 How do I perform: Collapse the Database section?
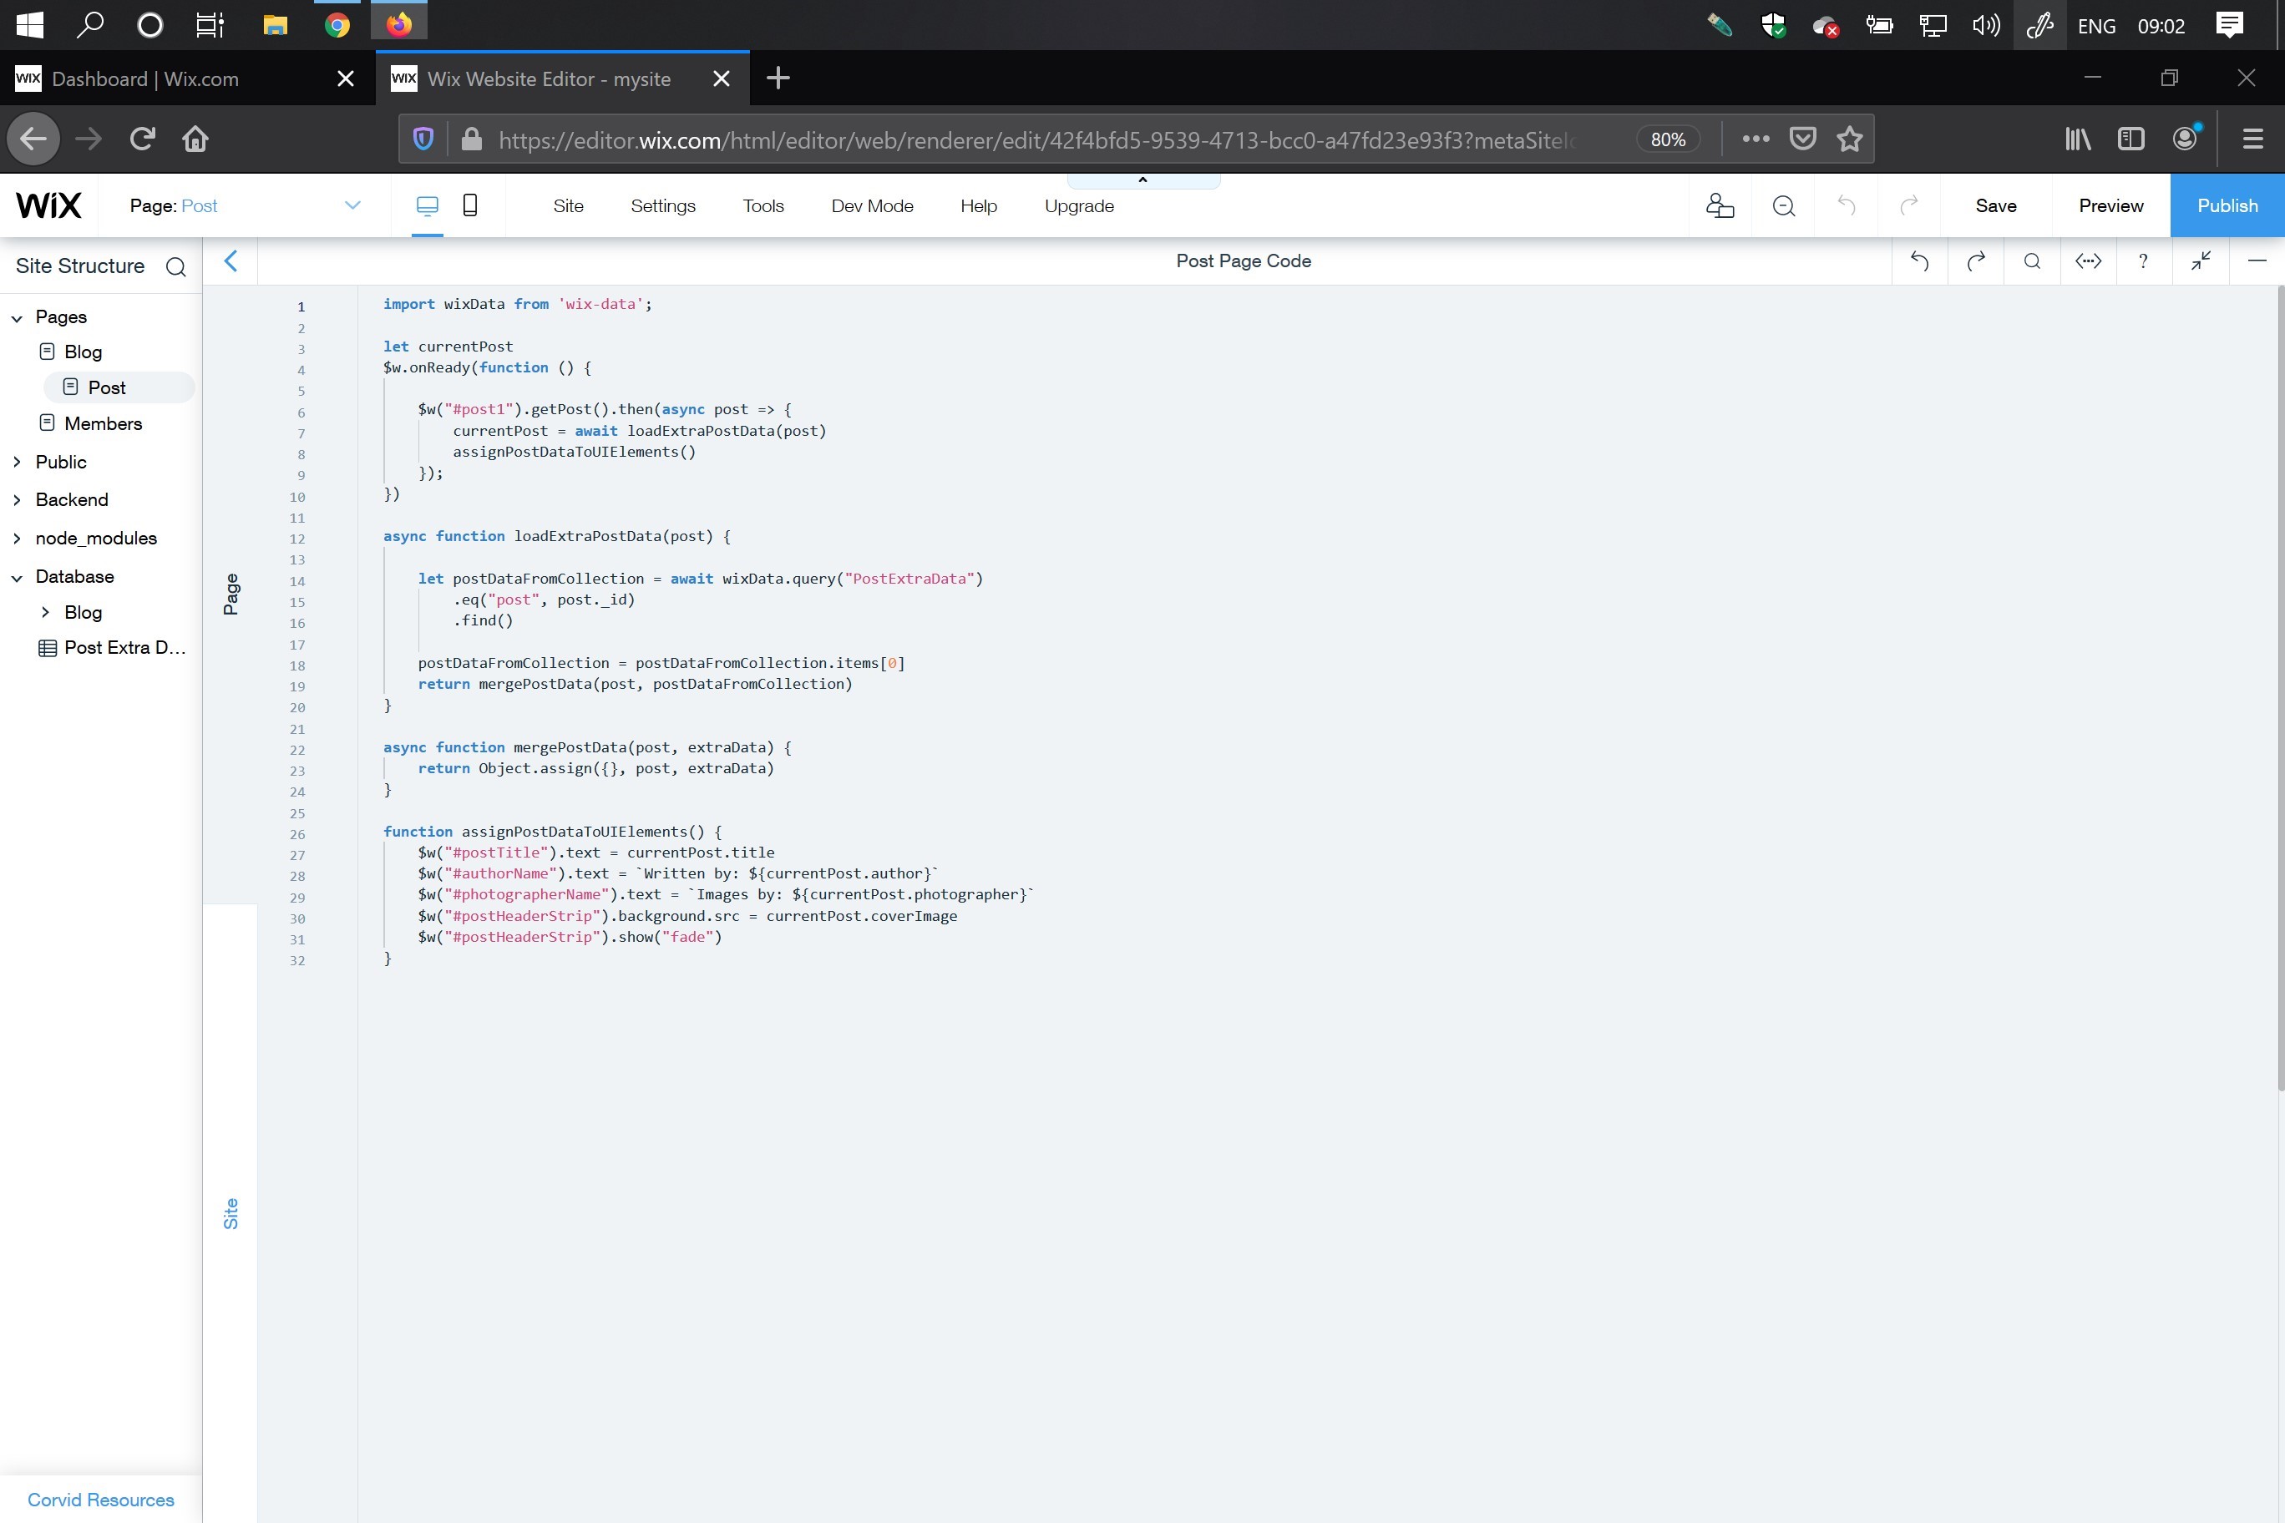17,577
